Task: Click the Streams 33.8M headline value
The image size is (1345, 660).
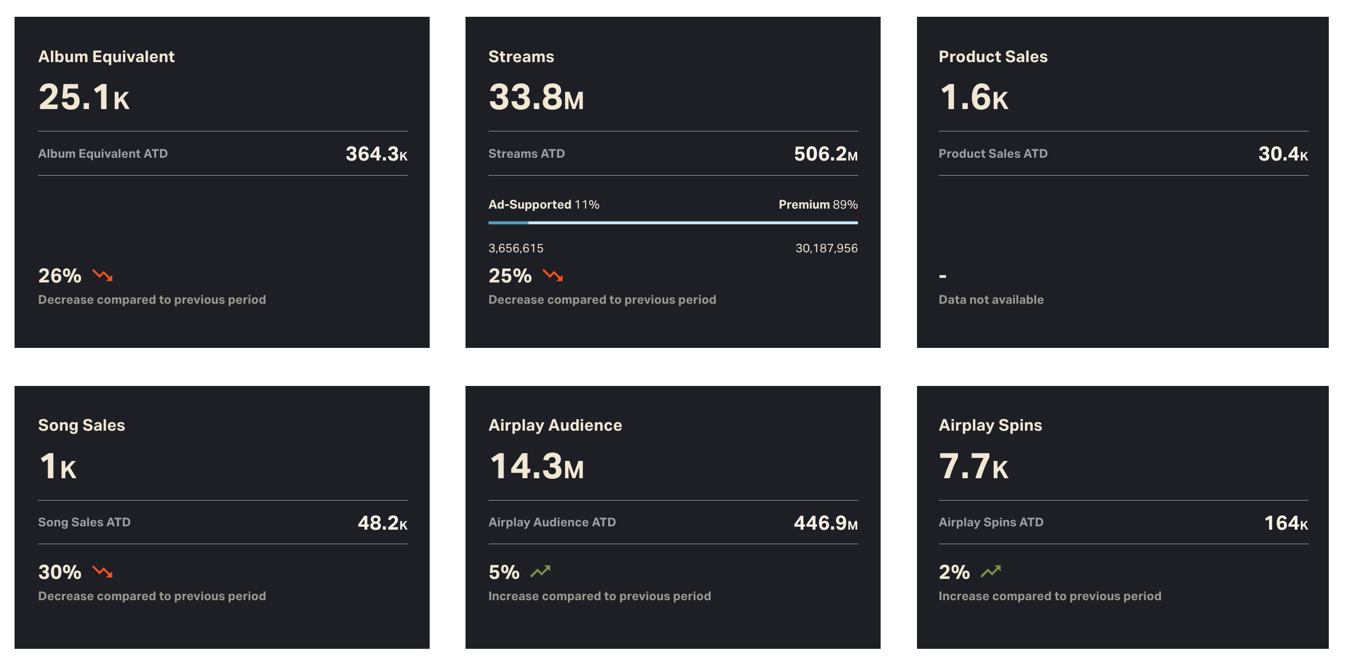Action: pyautogui.click(x=535, y=97)
